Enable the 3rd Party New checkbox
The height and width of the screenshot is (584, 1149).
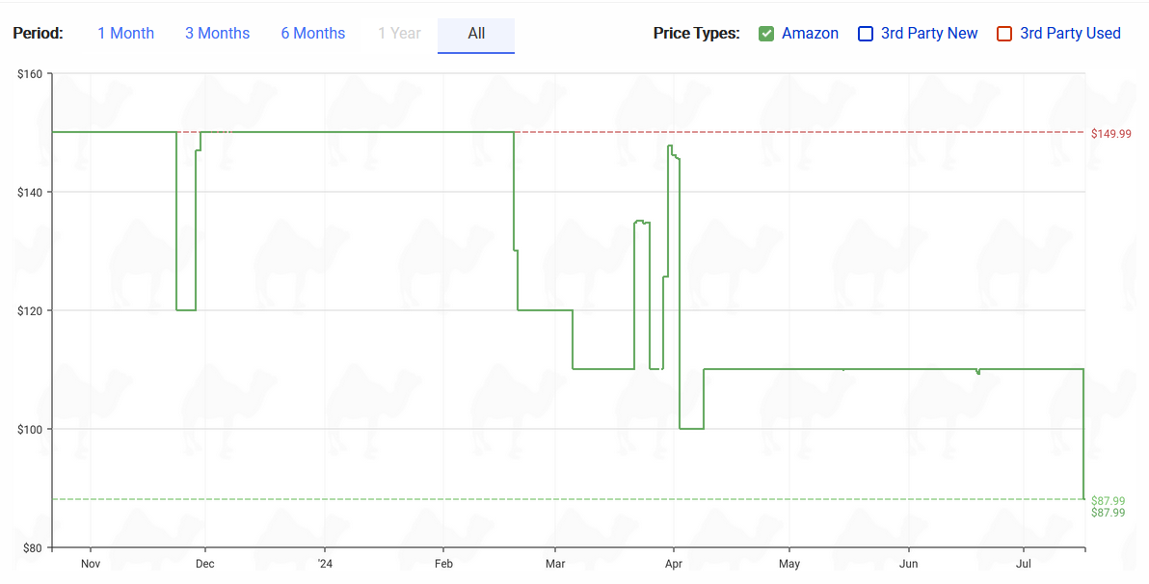(x=866, y=34)
